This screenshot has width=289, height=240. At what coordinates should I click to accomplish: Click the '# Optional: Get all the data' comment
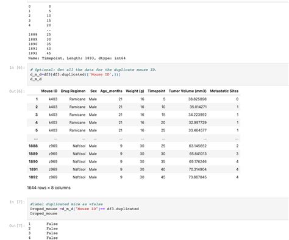(x=93, y=69)
